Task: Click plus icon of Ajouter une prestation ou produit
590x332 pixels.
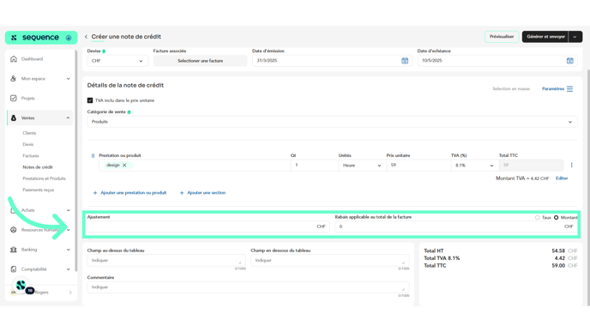Action: coord(95,193)
